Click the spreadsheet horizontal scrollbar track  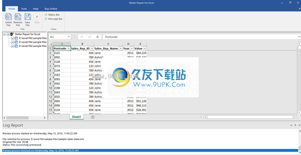pos(250,117)
